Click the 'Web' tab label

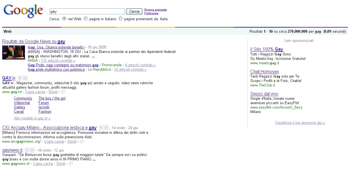(x=7, y=32)
